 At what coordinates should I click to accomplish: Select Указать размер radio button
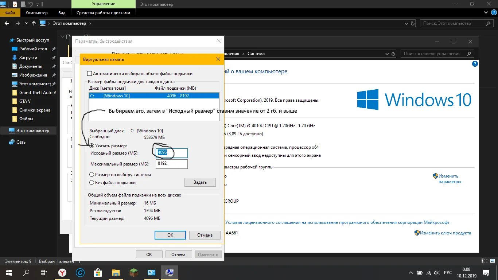coord(92,146)
